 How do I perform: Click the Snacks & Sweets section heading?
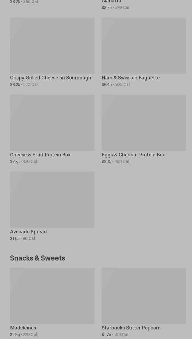(x=38, y=258)
